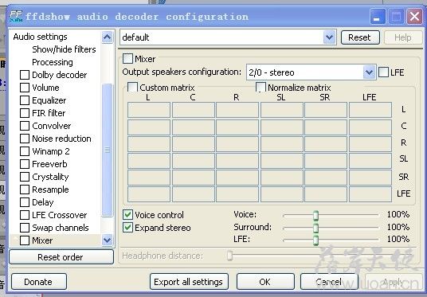Open the Noise reduction settings page
This screenshot has width=427, height=297.
61,139
